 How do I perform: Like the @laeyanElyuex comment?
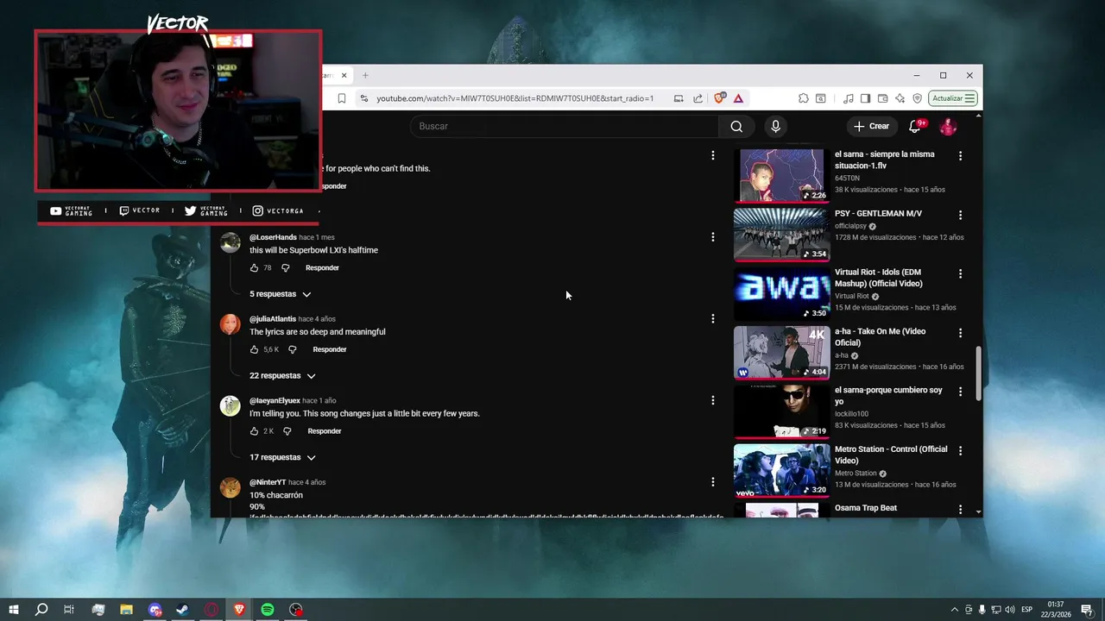tap(254, 431)
